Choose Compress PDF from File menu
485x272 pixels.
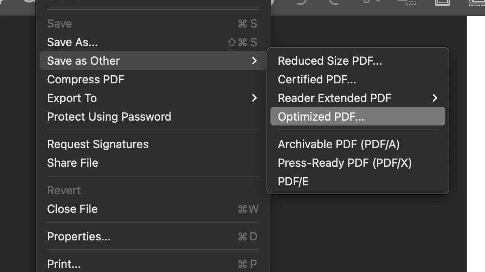point(153,79)
